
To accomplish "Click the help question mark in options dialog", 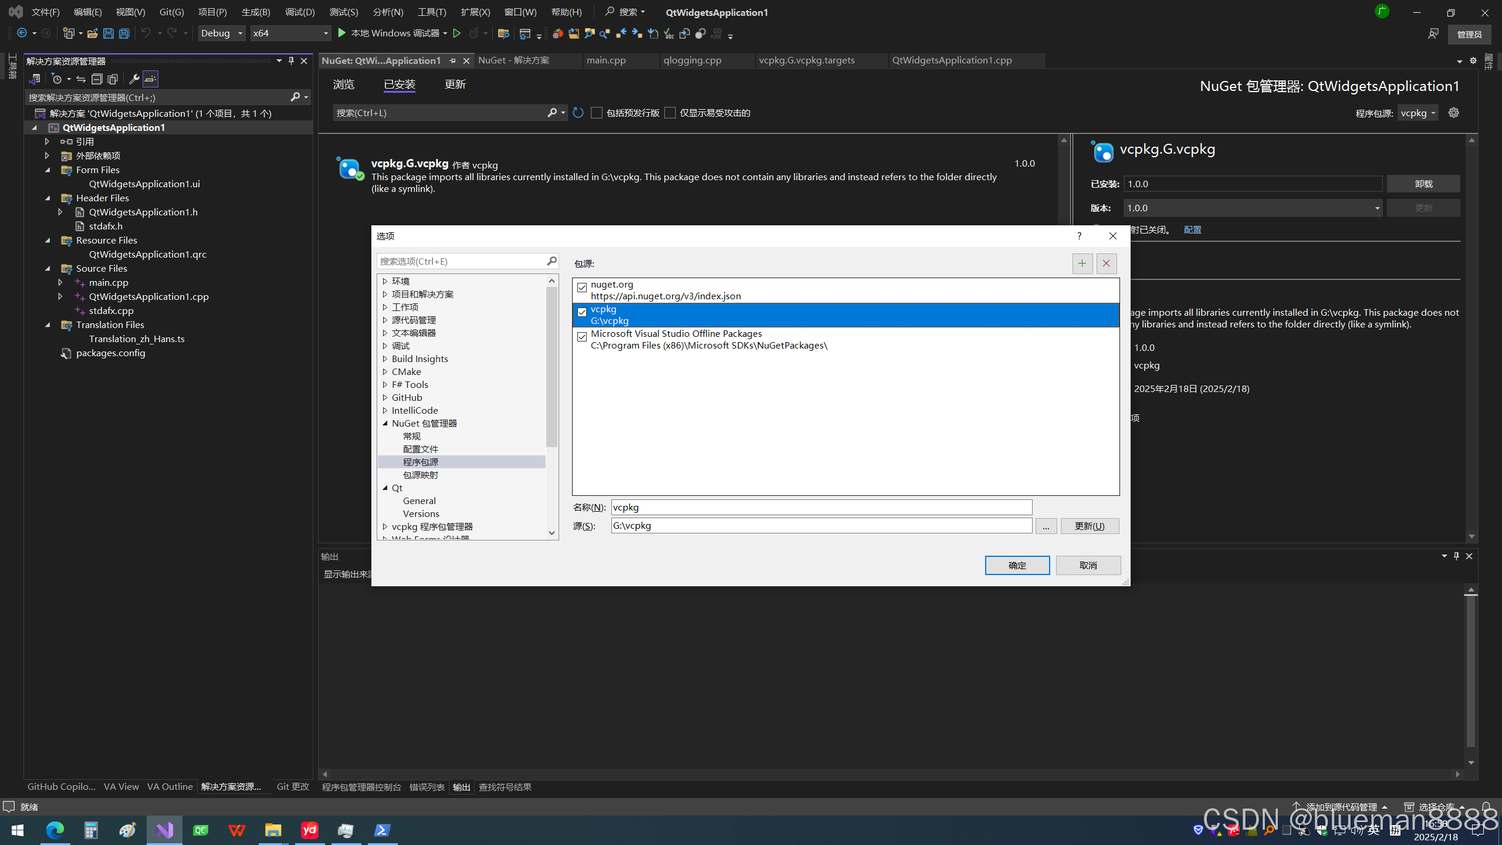I will point(1079,236).
